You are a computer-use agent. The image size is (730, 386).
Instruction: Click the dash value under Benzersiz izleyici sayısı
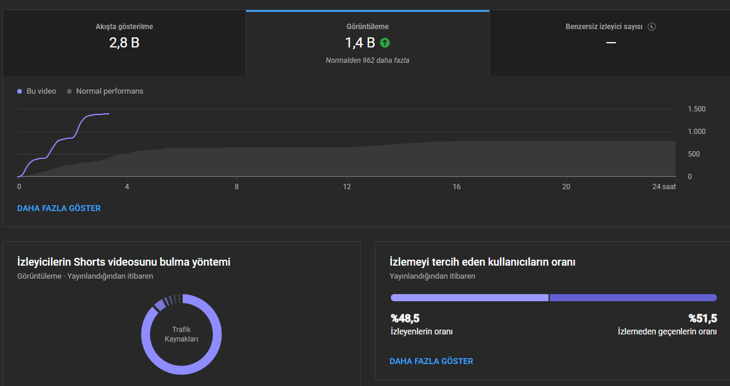[x=611, y=43]
